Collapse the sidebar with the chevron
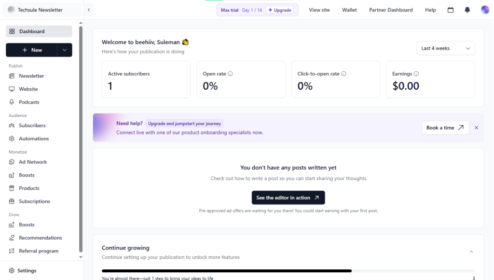Viewport: 494px width, 280px height. coord(89,10)
